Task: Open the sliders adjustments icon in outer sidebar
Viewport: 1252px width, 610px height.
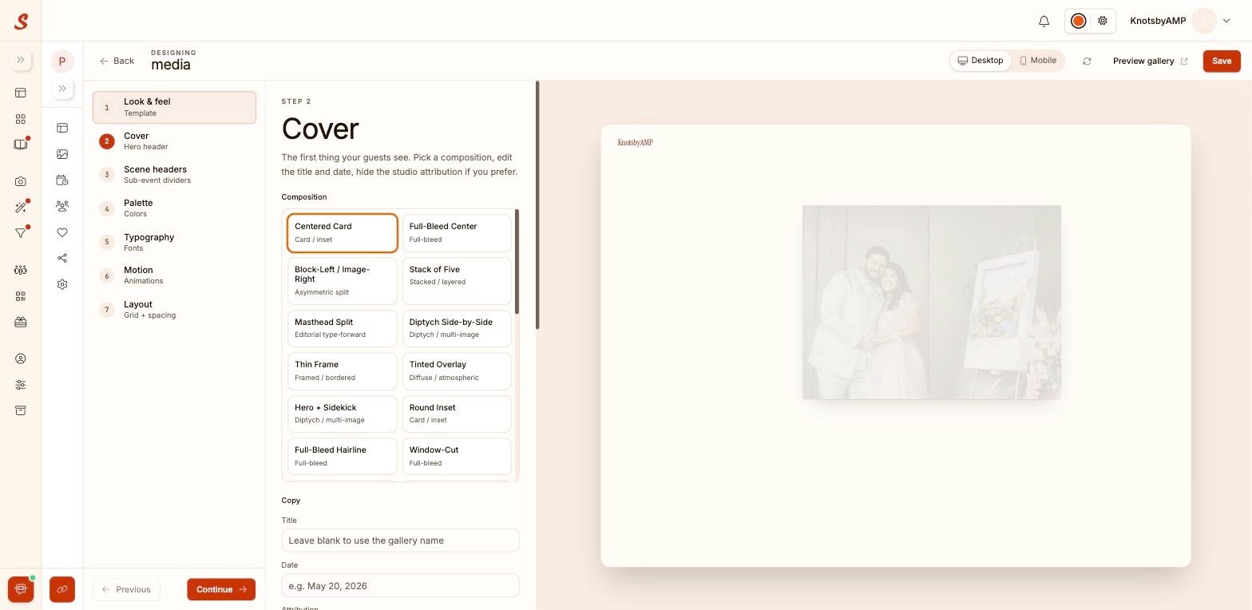Action: coord(21,385)
